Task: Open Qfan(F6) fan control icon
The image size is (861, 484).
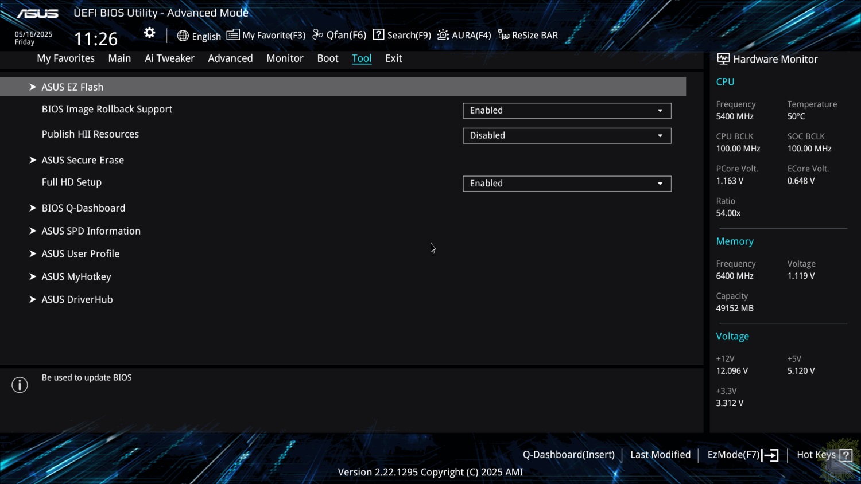Action: 317,35
